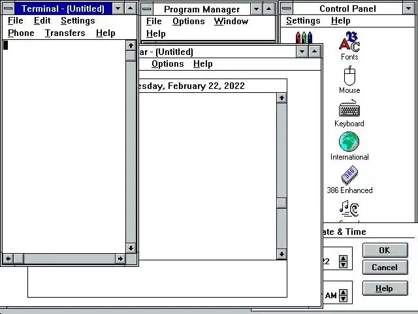Screen dimensions: 418x314
Task: Click Calendar vertical scrollbar thumb
Action: pyautogui.click(x=281, y=203)
